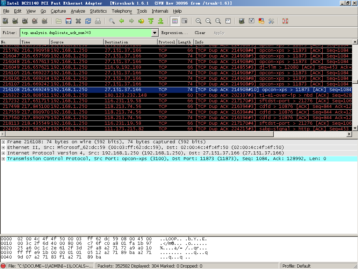Select packet 215782 row
Image resolution: width=358 pixels, height=269 pixels.
176,50
